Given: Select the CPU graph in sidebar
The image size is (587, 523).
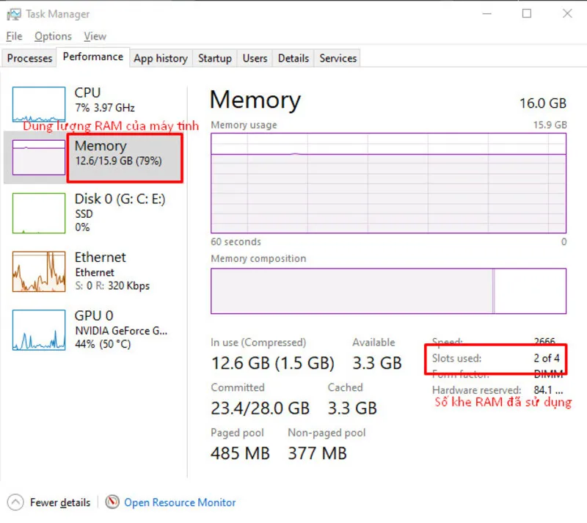Looking at the screenshot, I should coord(38,103).
